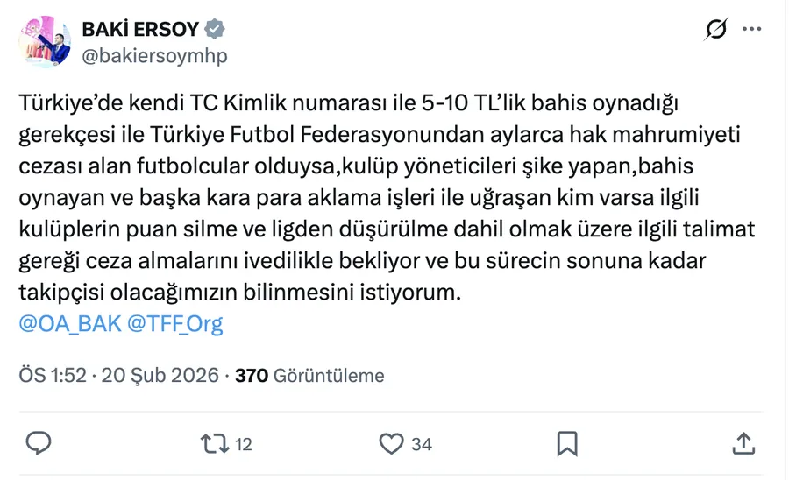Click the blue verified badge
The image size is (789, 480).
(215, 29)
